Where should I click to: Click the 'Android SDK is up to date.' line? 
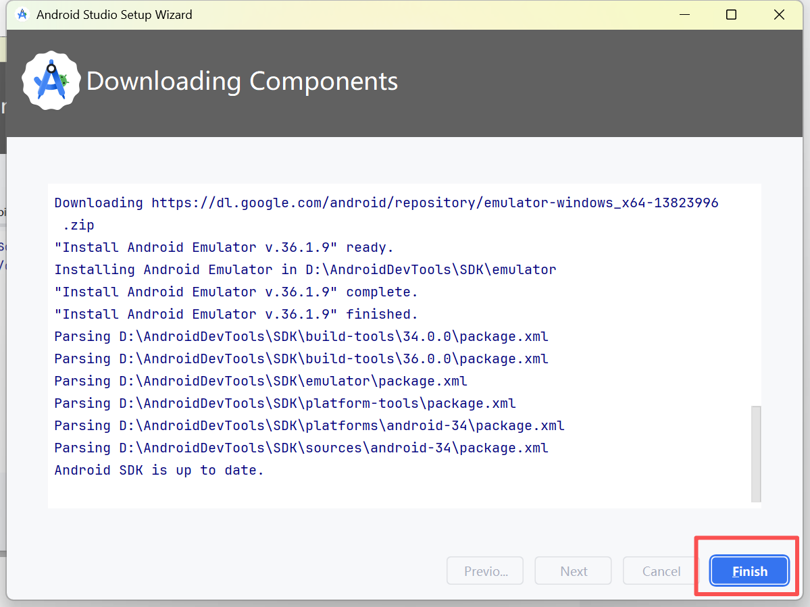(159, 470)
